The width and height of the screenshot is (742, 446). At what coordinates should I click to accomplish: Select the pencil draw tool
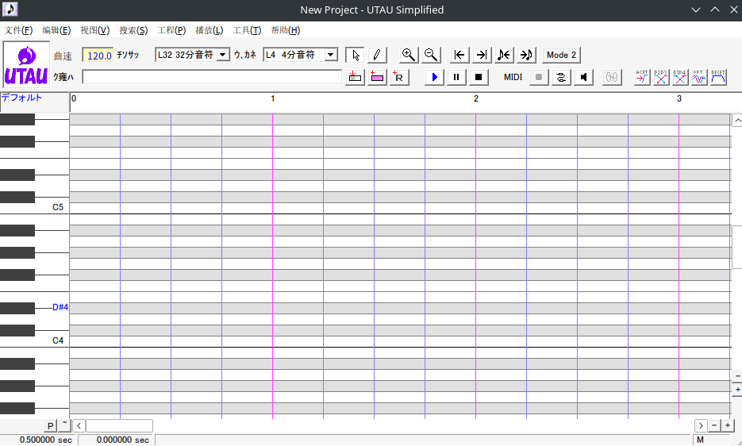click(377, 55)
